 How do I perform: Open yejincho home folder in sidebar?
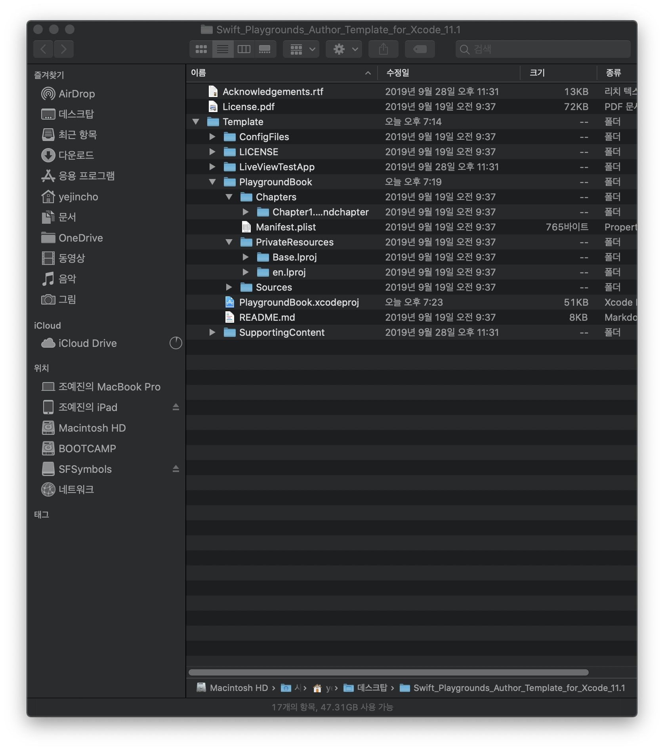tap(106, 197)
